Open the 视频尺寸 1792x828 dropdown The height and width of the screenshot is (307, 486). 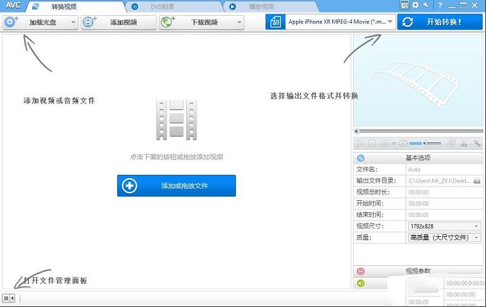point(444,226)
